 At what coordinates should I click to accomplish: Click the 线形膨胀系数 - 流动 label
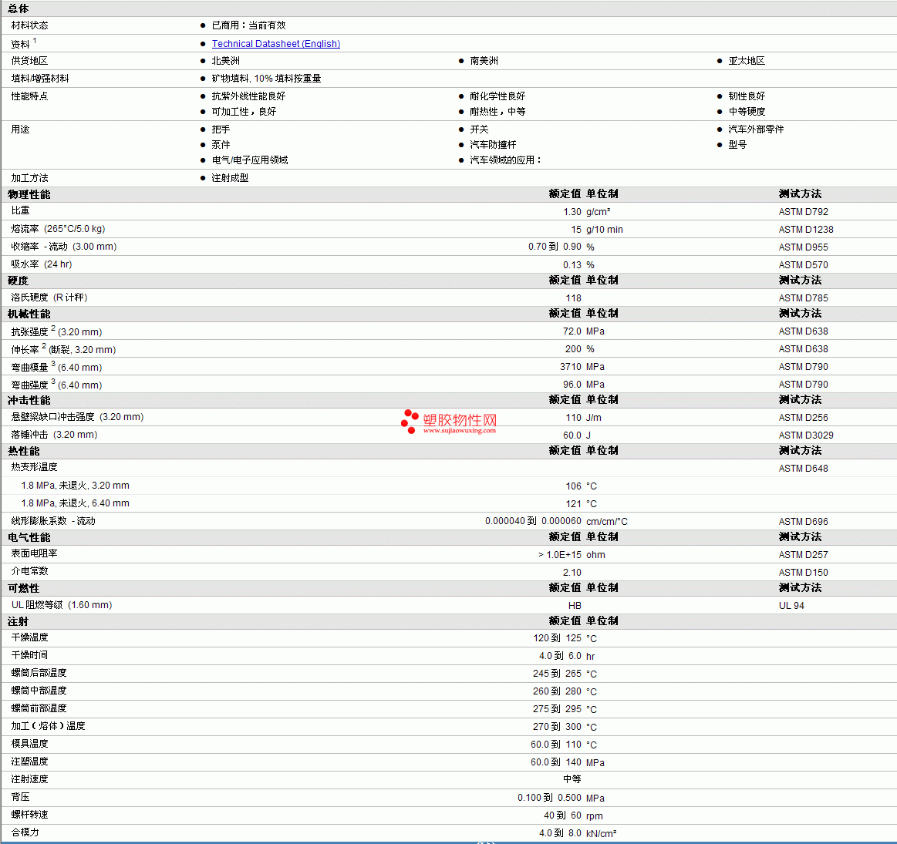[53, 521]
